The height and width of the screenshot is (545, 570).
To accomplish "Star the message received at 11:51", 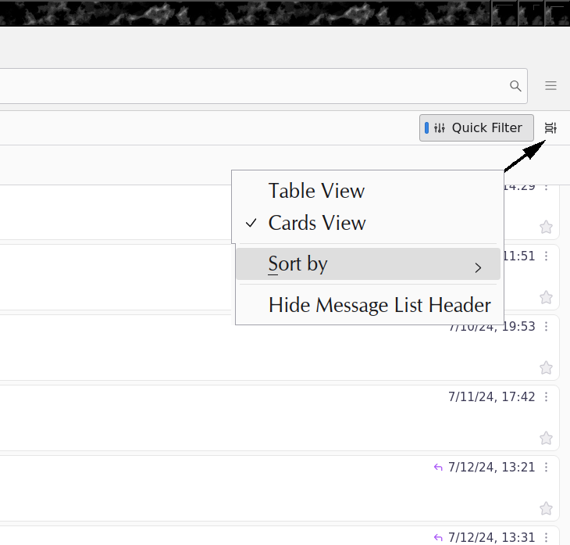I will [546, 298].
